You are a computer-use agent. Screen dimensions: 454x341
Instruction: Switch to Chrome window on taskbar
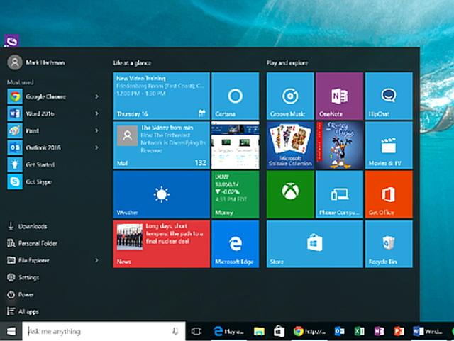click(309, 331)
